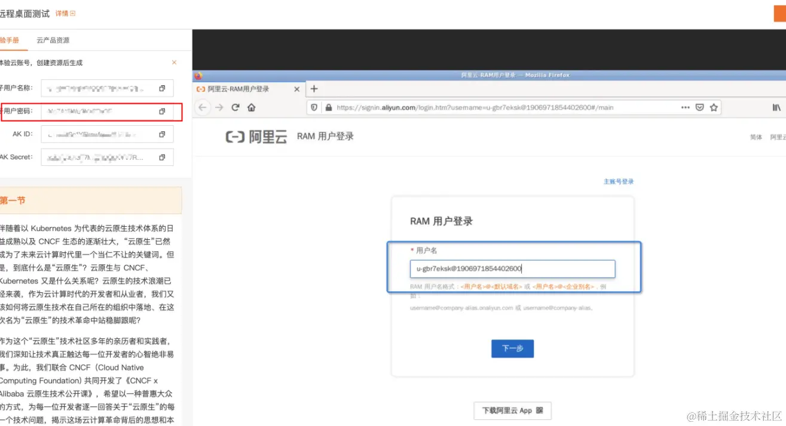The height and width of the screenshot is (426, 786).
Task: Click the 阿里云 logo in the page header
Action: [256, 137]
